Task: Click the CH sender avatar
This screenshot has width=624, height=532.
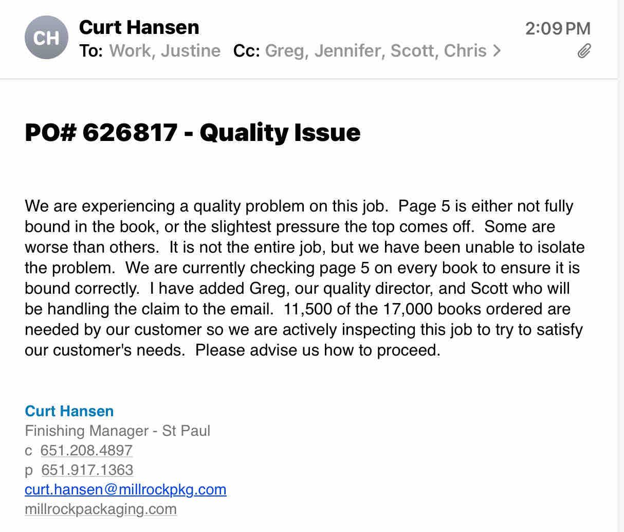Action: click(x=46, y=38)
